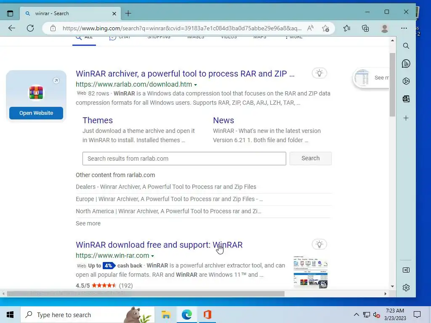
Task: Expand 'See more' under rarlab content
Action: pos(88,223)
